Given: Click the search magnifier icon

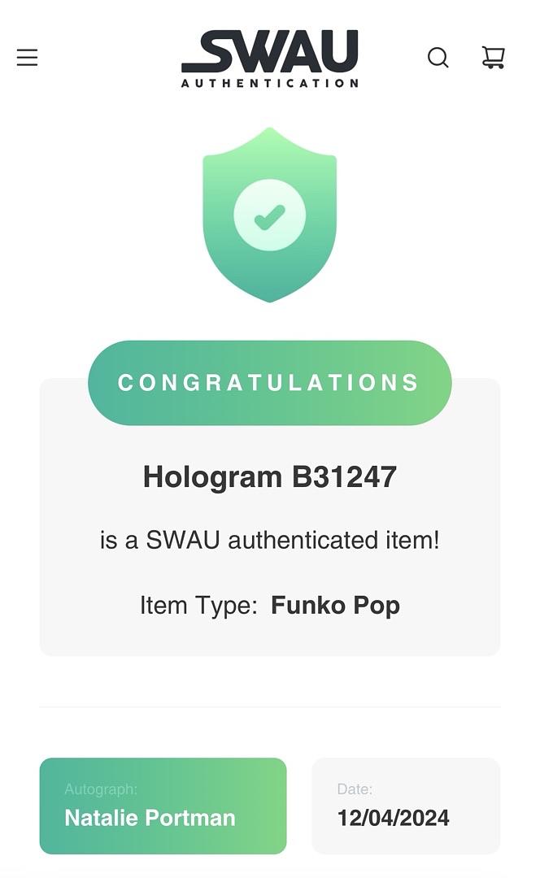Looking at the screenshot, I should [x=438, y=58].
